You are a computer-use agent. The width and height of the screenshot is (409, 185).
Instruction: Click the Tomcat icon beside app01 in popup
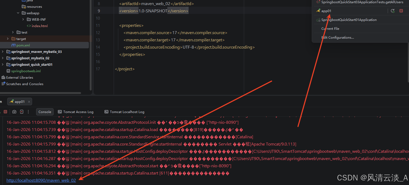pos(318,11)
